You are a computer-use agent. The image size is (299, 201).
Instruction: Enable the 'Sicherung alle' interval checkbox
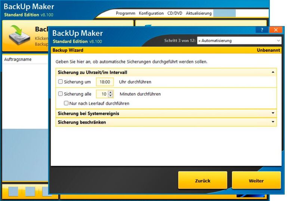click(x=61, y=94)
